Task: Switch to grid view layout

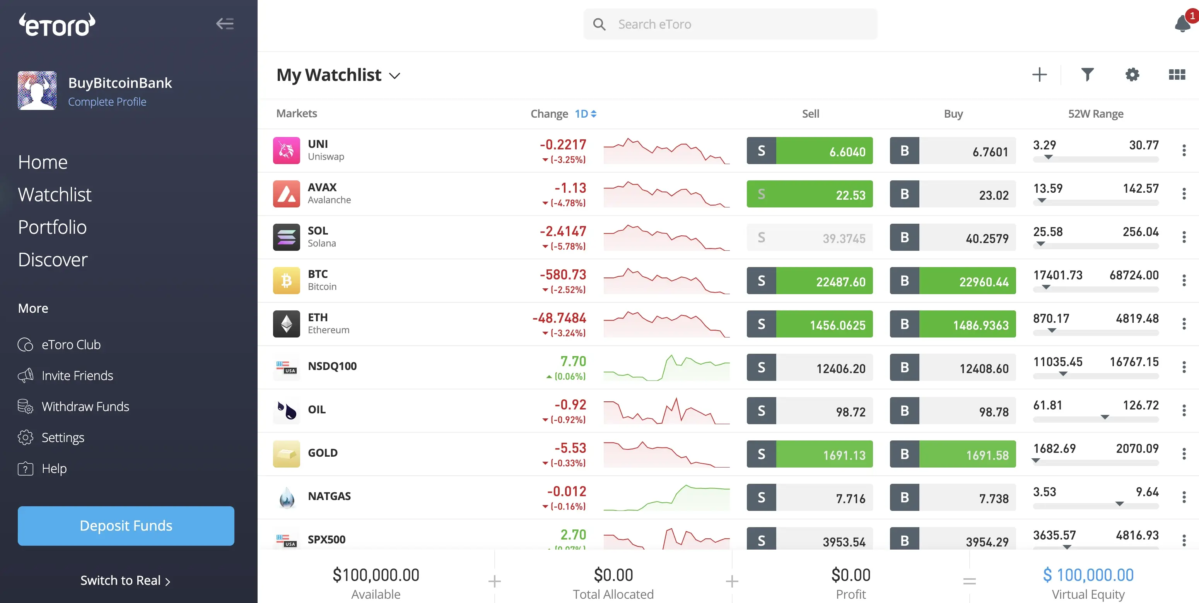Action: [1177, 74]
